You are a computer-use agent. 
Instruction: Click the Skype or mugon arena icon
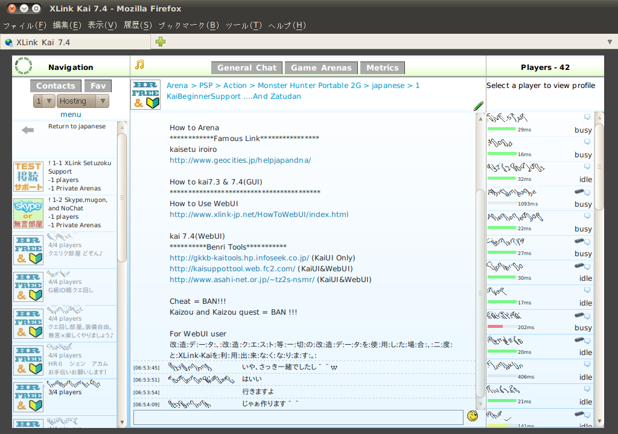pyautogui.click(x=28, y=213)
